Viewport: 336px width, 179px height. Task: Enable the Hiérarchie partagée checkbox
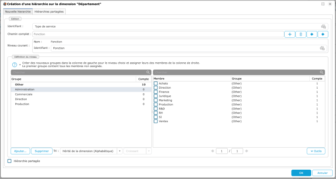click(x=10, y=161)
